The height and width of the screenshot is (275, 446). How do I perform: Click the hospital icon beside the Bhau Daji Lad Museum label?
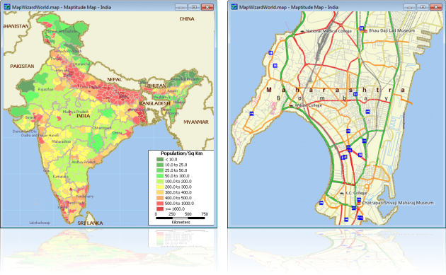[362, 28]
